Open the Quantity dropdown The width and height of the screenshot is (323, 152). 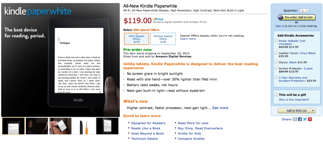tap(305, 10)
